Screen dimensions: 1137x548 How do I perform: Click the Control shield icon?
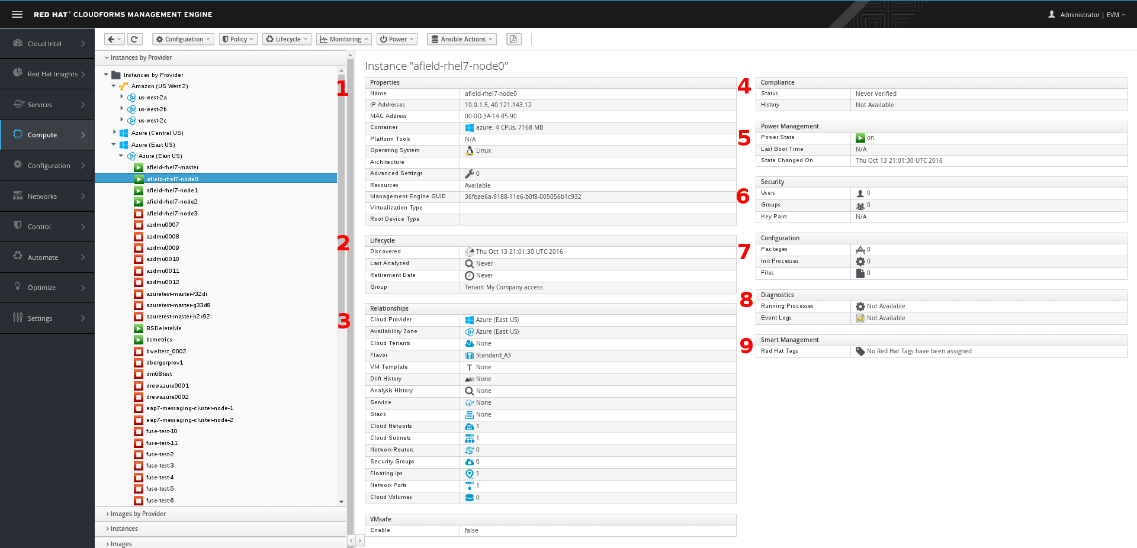pos(18,226)
